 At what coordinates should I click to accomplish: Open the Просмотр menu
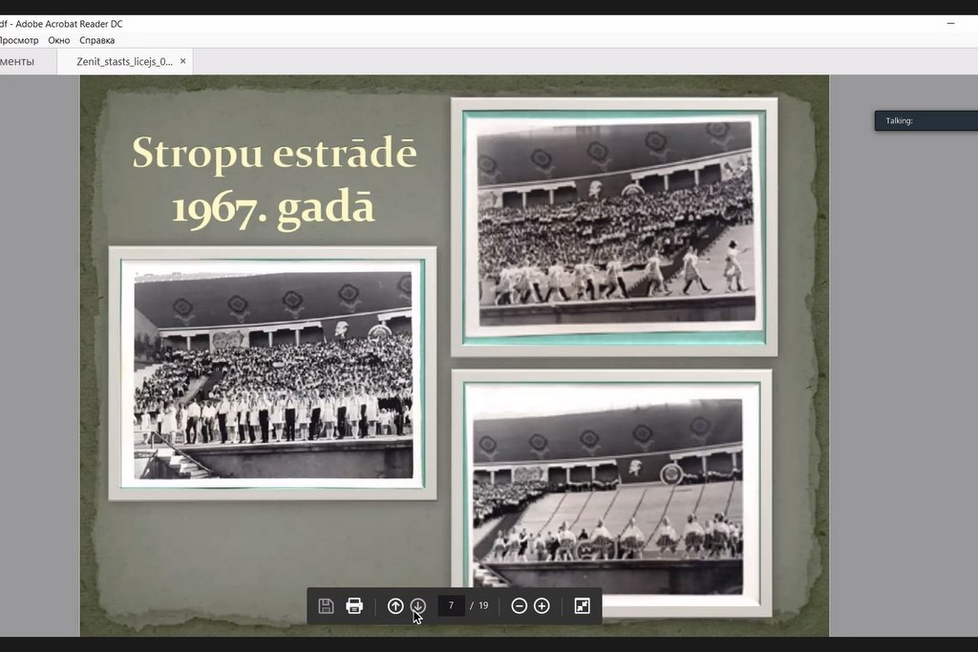point(18,40)
